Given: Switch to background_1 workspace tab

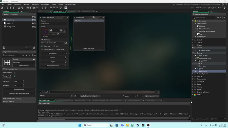Looking at the screenshot, I should pyautogui.click(x=87, y=11).
